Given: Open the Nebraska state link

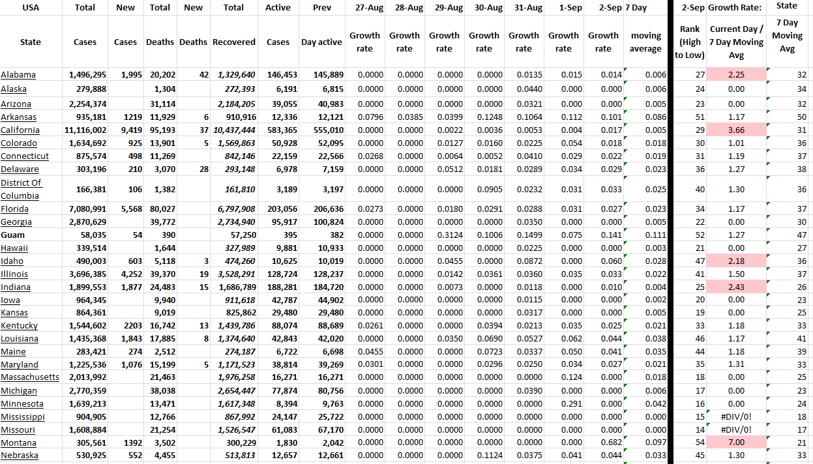Looking at the screenshot, I should pos(20,456).
